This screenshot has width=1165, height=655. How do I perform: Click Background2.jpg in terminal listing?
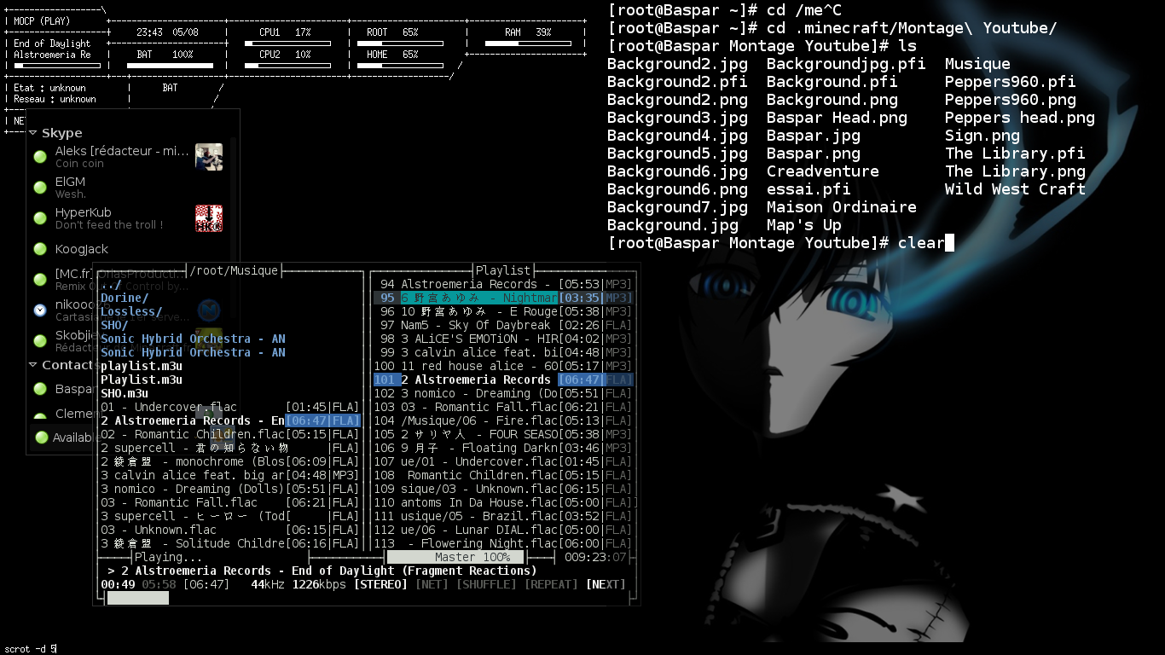[x=677, y=64]
